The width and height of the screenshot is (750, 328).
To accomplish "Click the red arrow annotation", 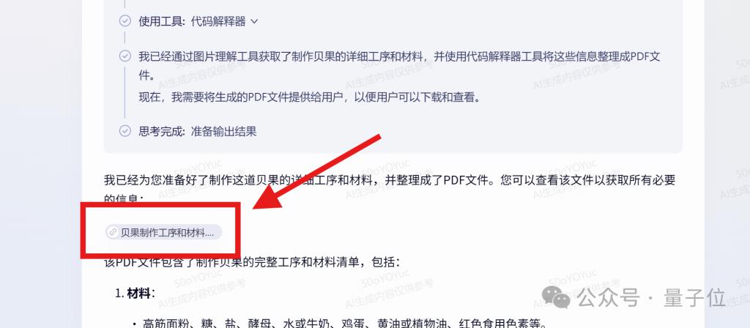I will [316, 172].
